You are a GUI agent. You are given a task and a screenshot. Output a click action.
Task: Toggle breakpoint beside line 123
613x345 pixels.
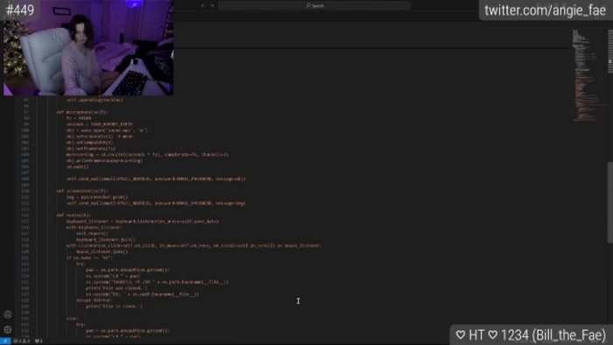coord(18,270)
